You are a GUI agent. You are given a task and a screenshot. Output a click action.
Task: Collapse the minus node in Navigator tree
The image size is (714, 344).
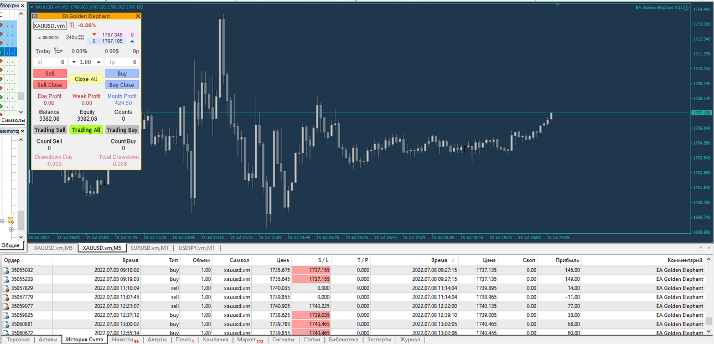click(x=3, y=220)
